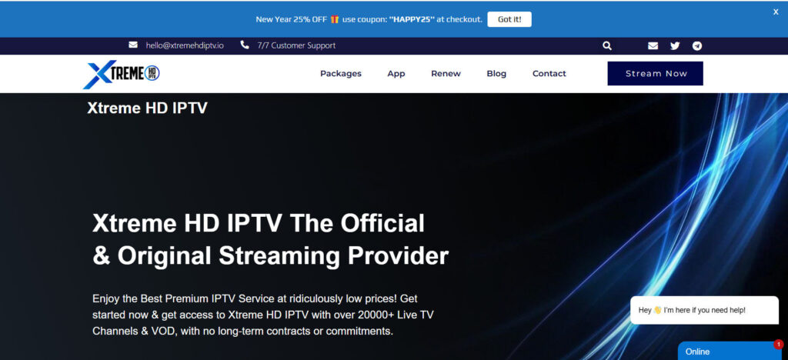The image size is (788, 360).
Task: Click the Official & Original Streaming Provider headline
Action: [x=270, y=239]
